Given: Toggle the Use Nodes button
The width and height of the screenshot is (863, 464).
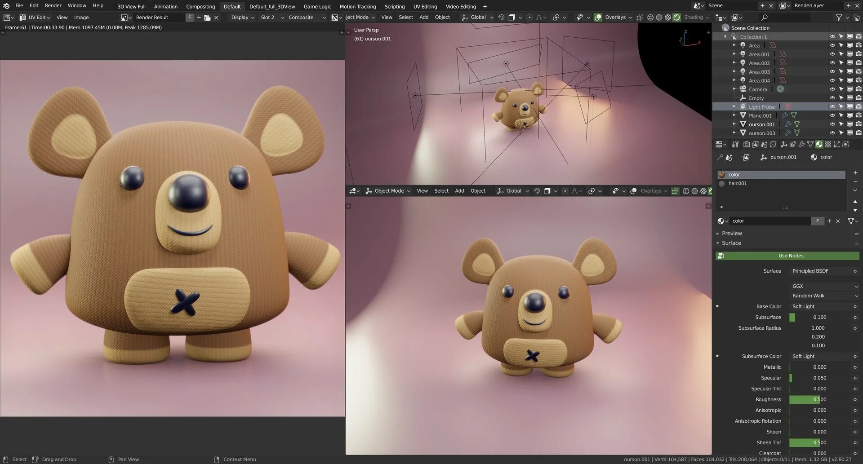Looking at the screenshot, I should click(x=787, y=256).
